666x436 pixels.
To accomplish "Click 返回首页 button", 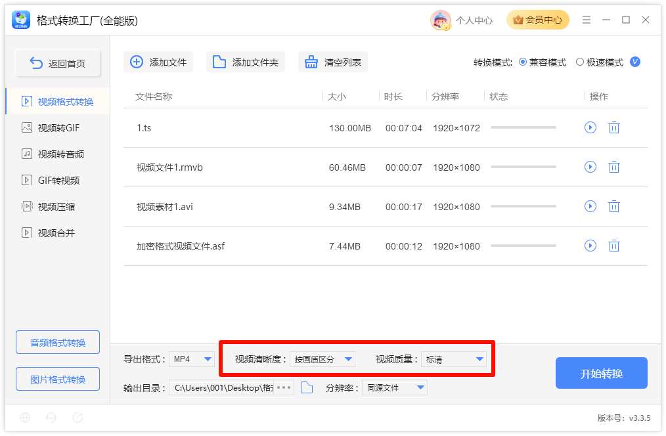I will coord(58,63).
